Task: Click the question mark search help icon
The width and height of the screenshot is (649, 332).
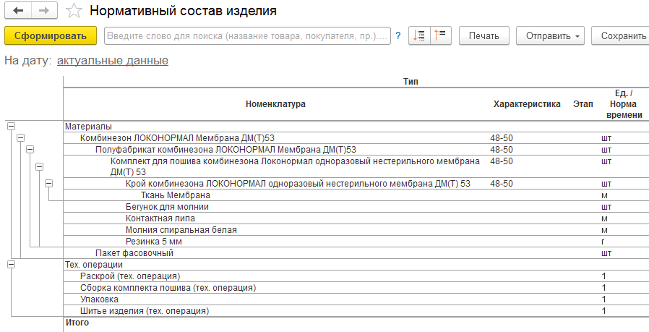Action: pyautogui.click(x=398, y=35)
